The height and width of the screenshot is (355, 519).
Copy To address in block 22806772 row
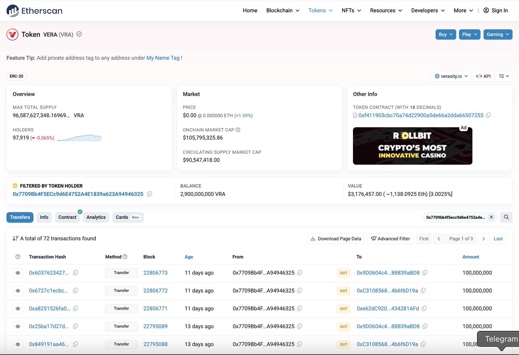(x=423, y=291)
